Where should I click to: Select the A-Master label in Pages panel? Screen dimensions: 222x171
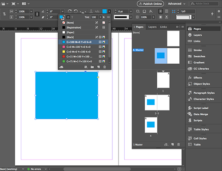click(138, 50)
